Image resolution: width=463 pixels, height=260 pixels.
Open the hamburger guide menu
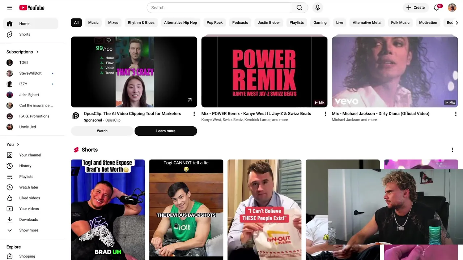10,8
